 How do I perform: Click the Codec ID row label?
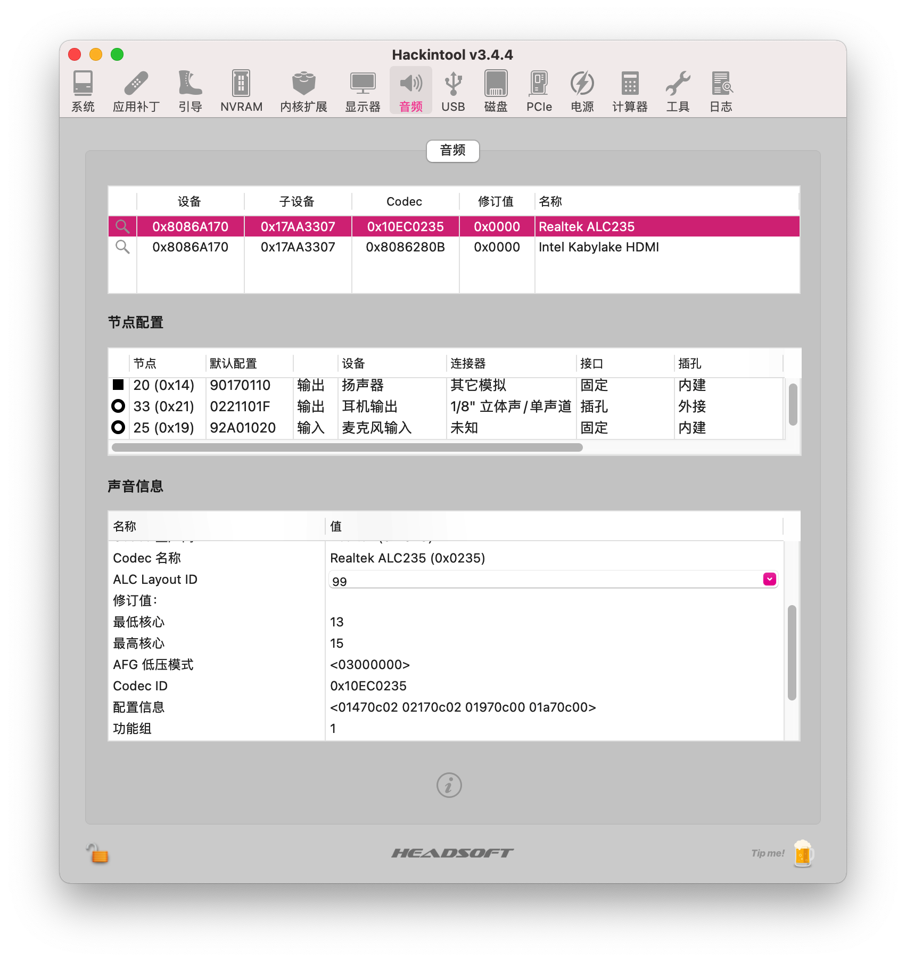(x=140, y=686)
